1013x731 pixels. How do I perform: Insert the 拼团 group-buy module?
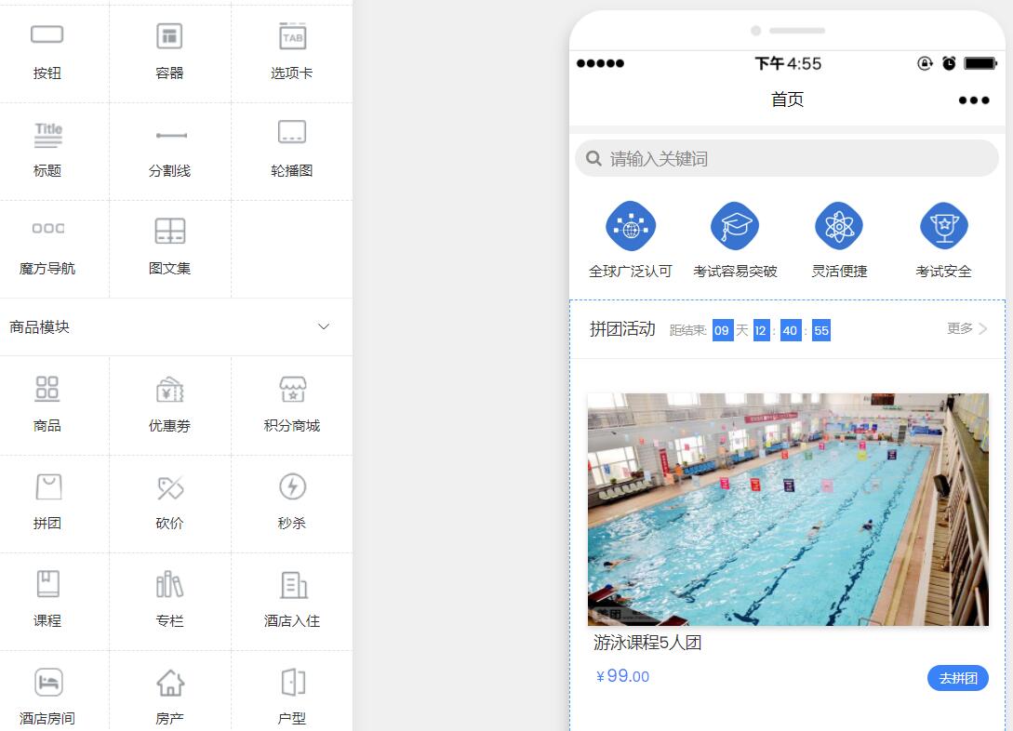(x=47, y=503)
